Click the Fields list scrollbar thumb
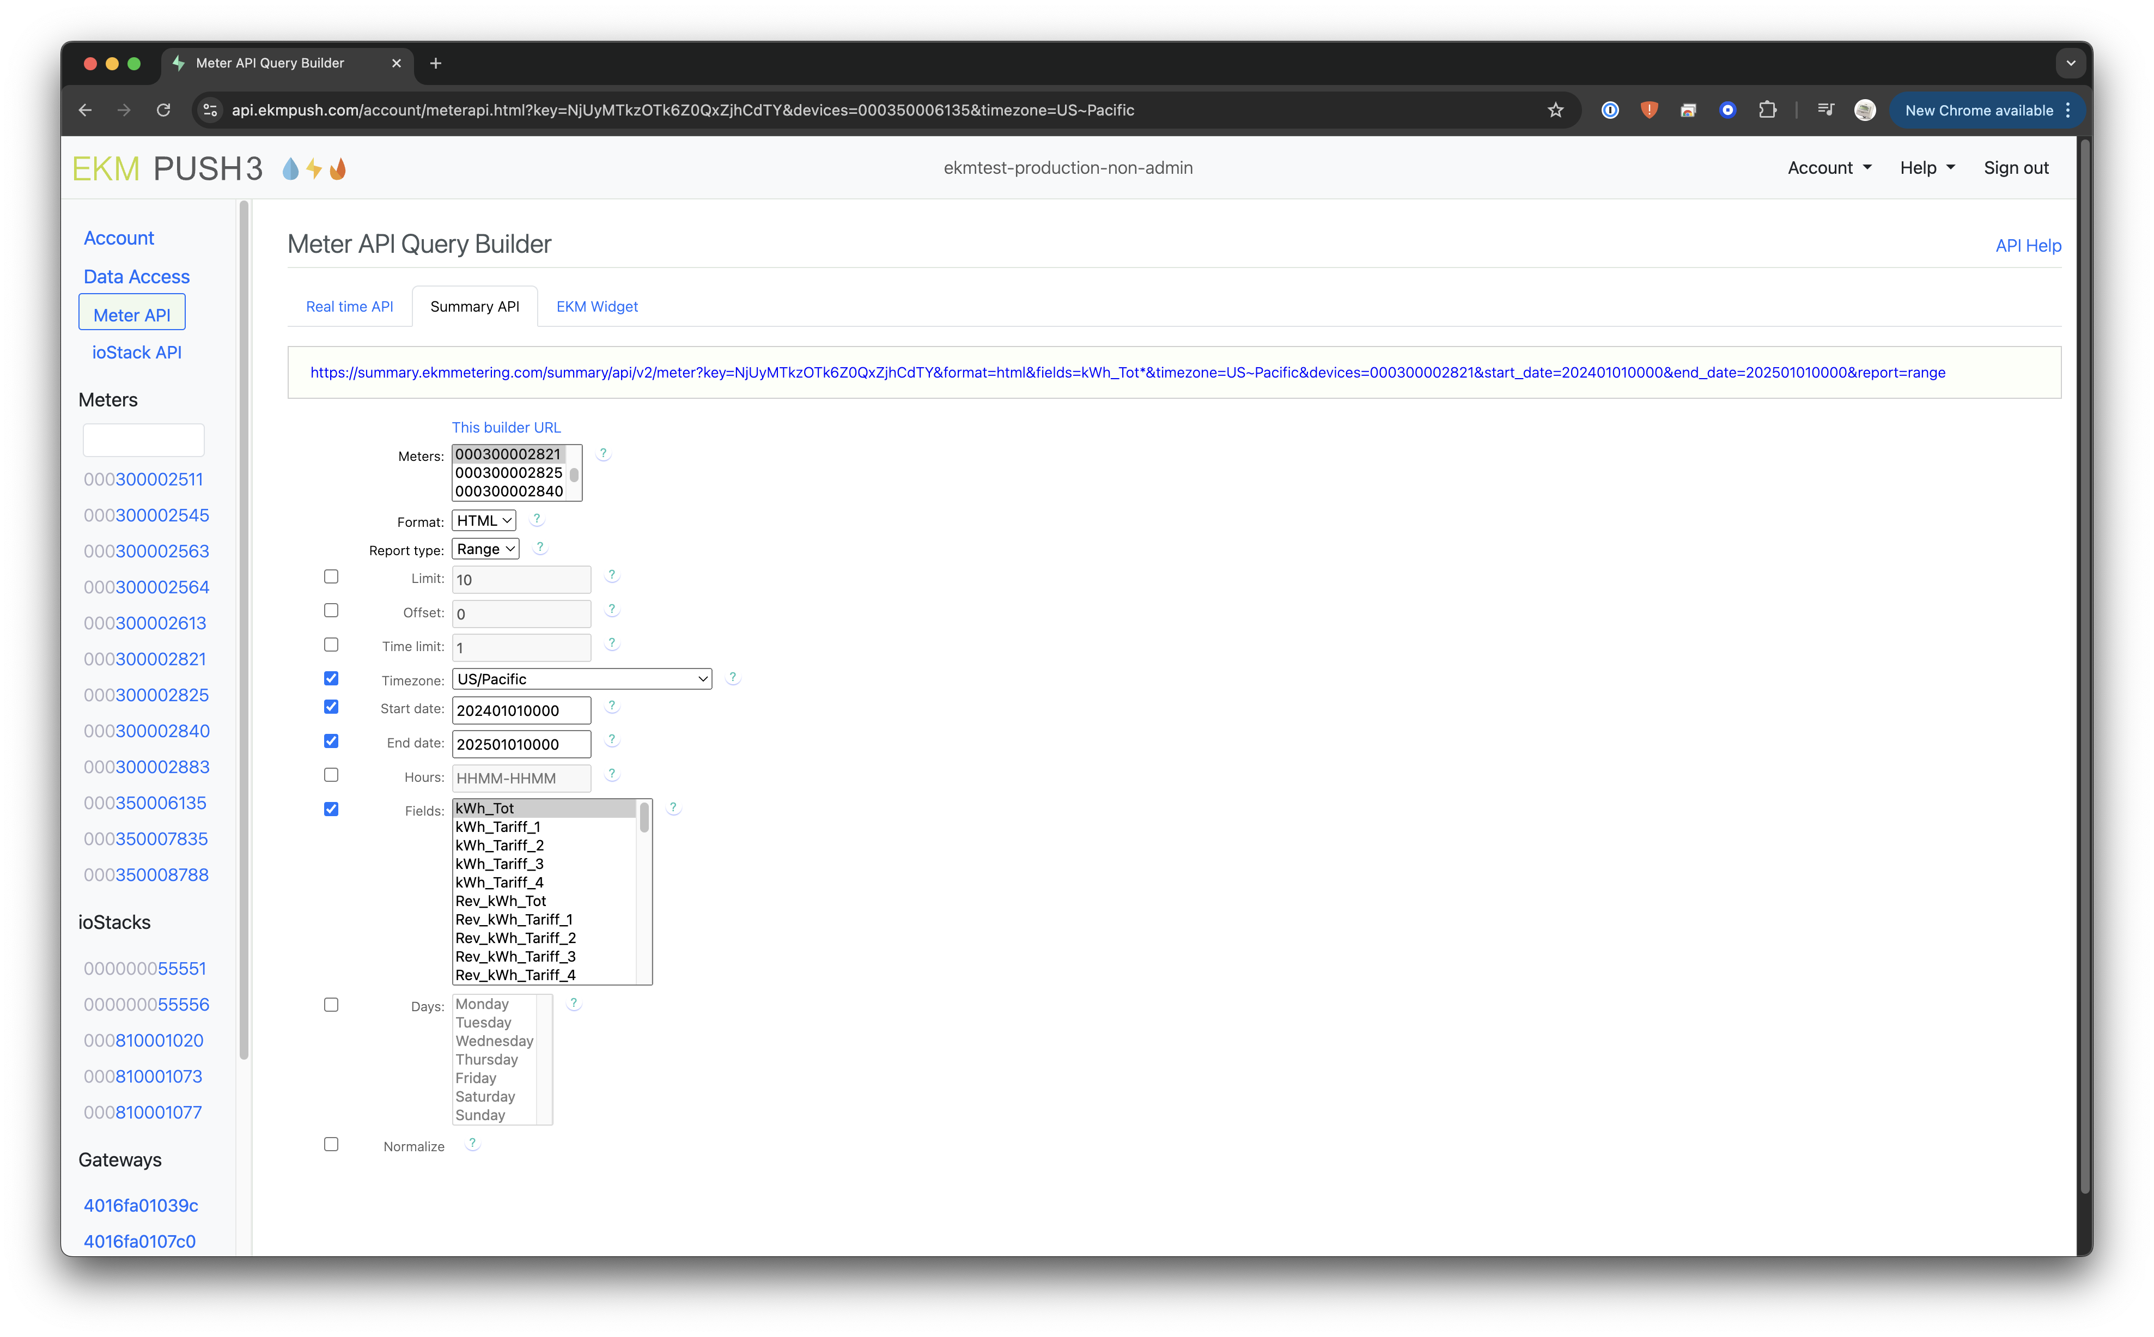This screenshot has width=2154, height=1337. 644,818
